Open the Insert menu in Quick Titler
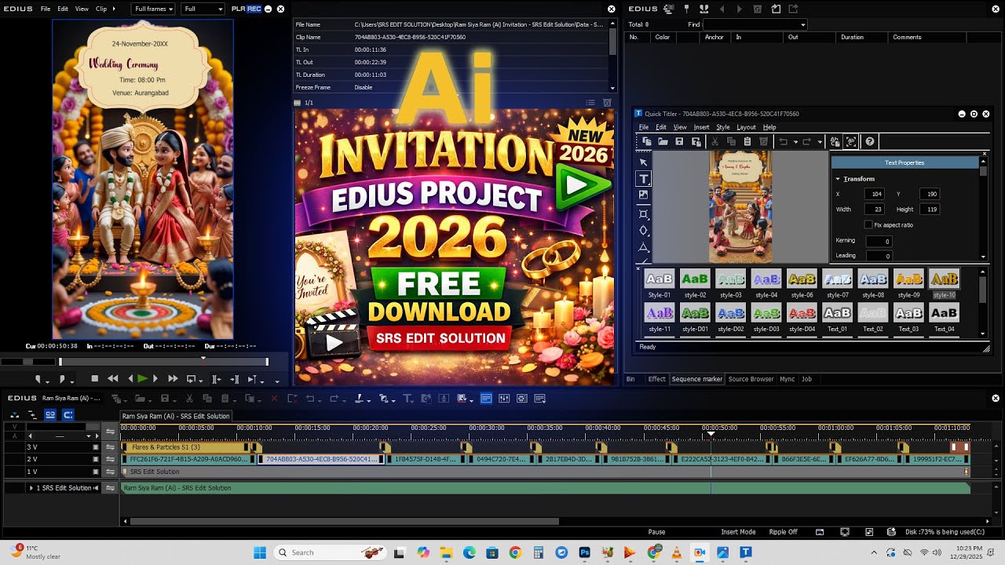This screenshot has height=565, width=1005. [701, 127]
